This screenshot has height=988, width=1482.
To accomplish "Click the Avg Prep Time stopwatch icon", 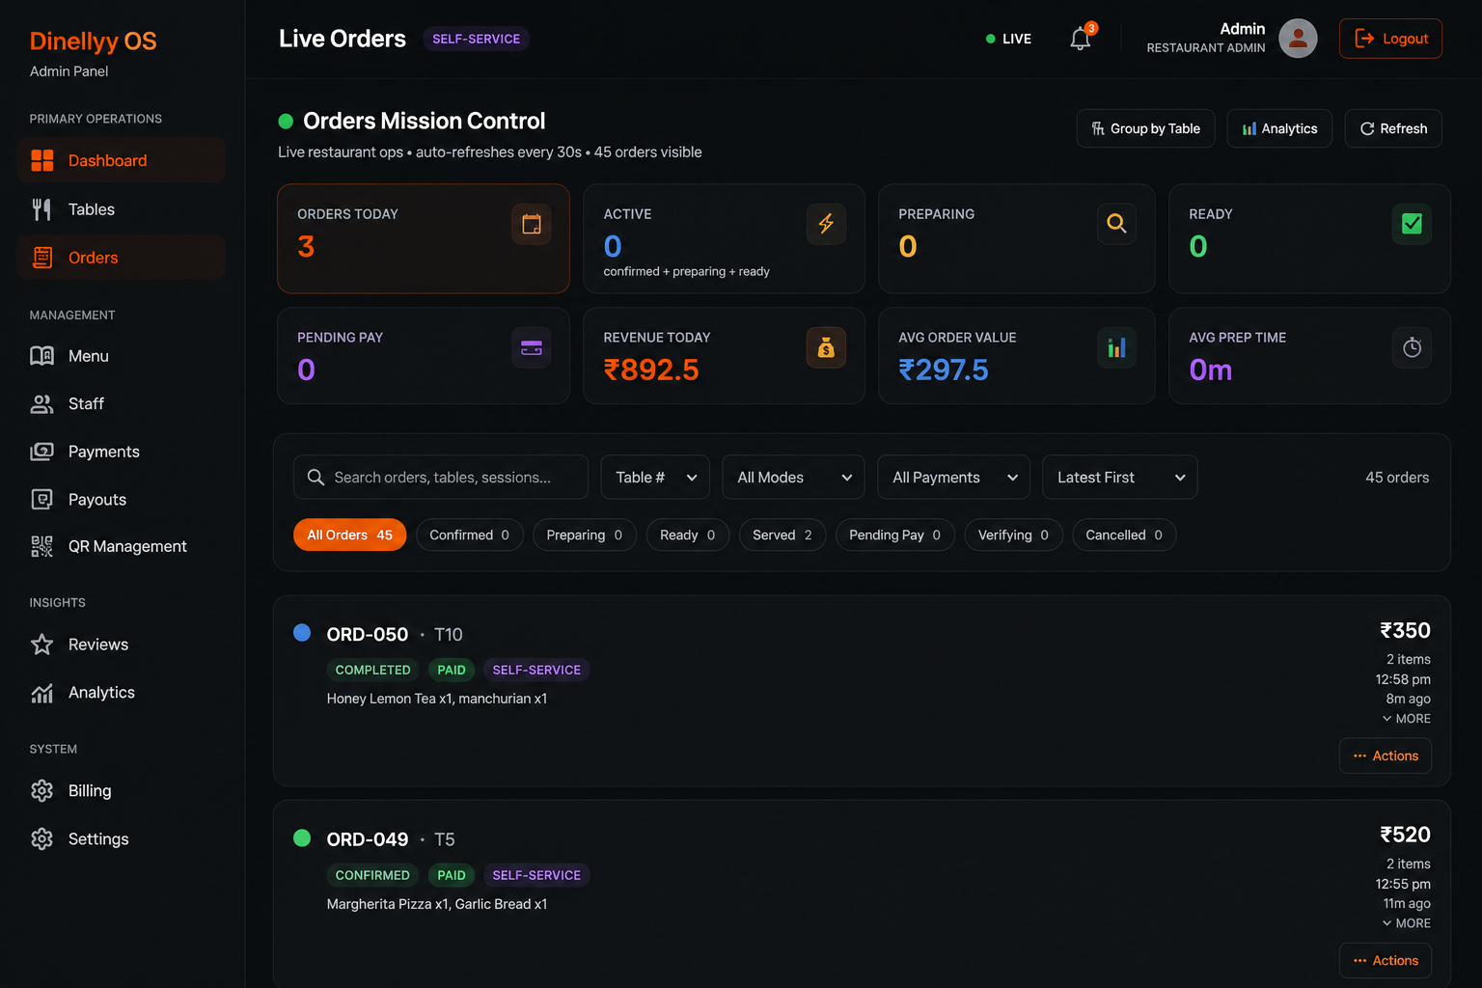I will 1412,347.
